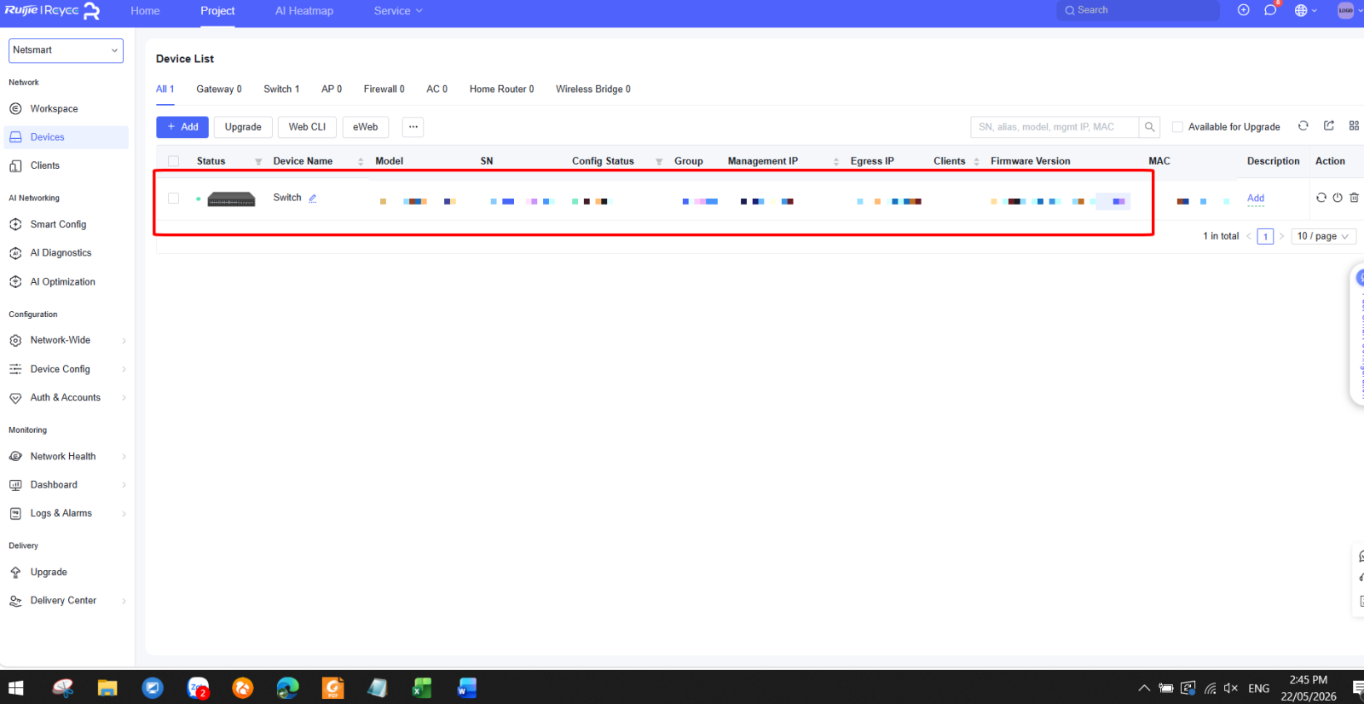Click the pencil icon beside Switch name
The image size is (1364, 704).
[x=313, y=198]
